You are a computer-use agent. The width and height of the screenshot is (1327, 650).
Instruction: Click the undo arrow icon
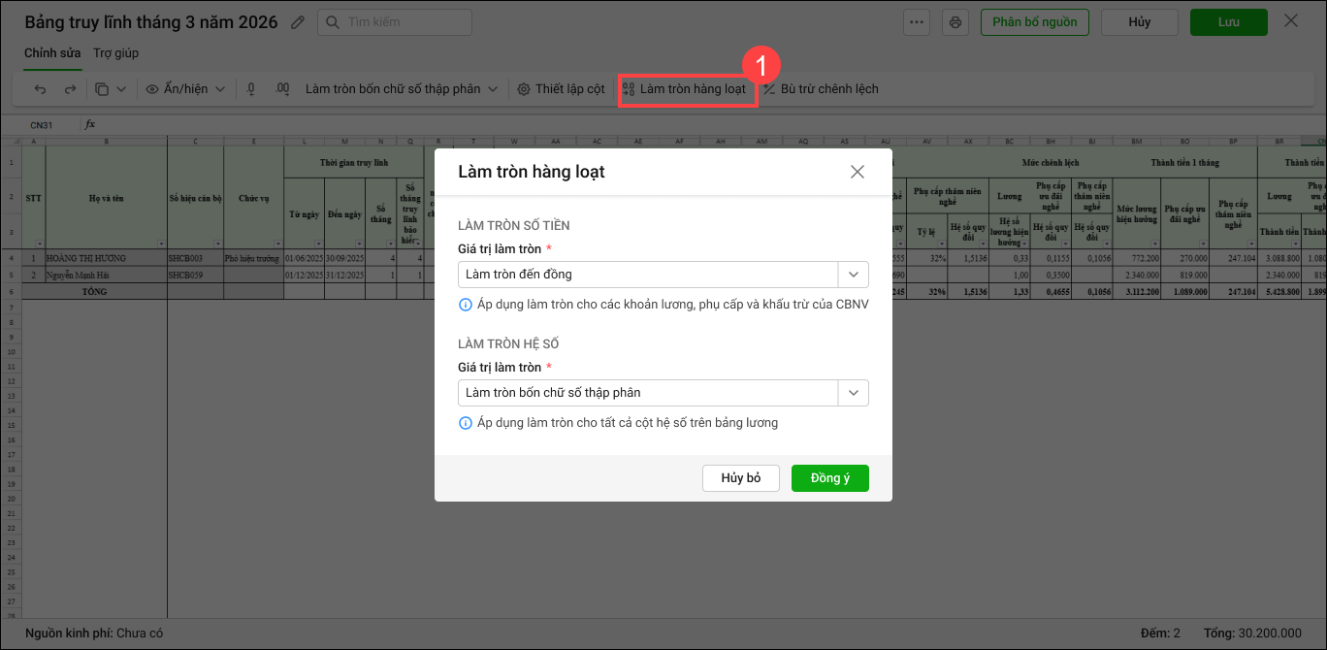pyautogui.click(x=40, y=89)
